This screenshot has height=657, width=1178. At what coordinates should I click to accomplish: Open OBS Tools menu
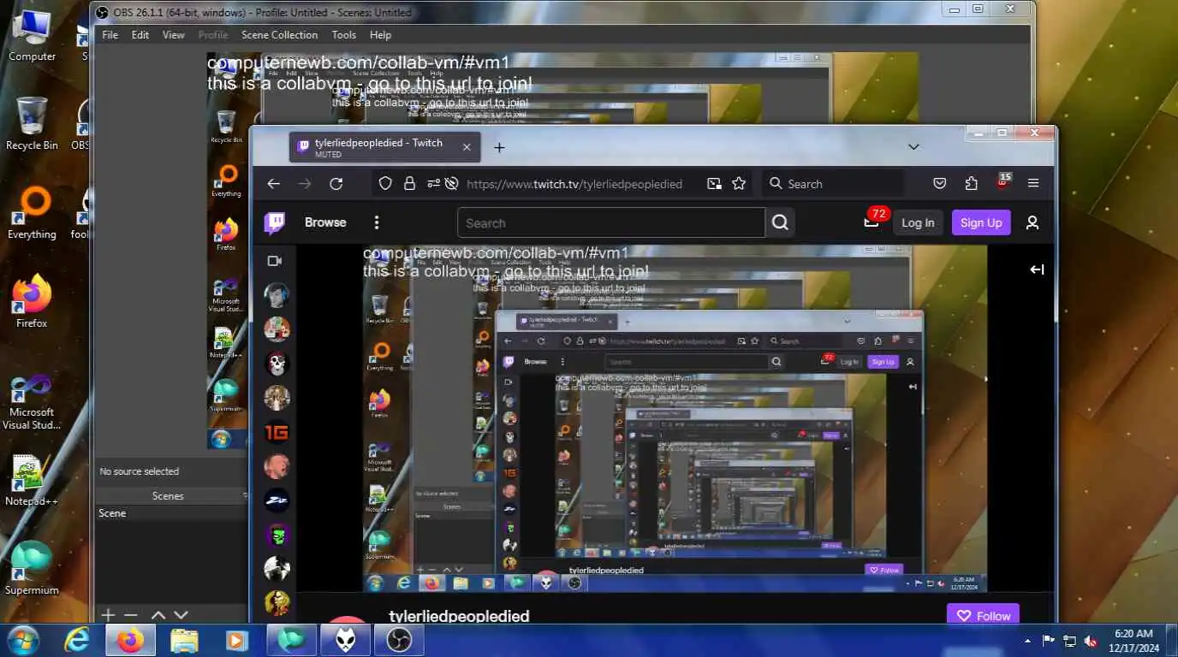point(344,35)
